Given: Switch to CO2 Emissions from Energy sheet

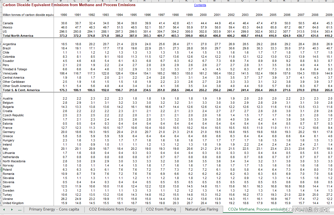Looking at the screenshot, I should coord(113,209).
